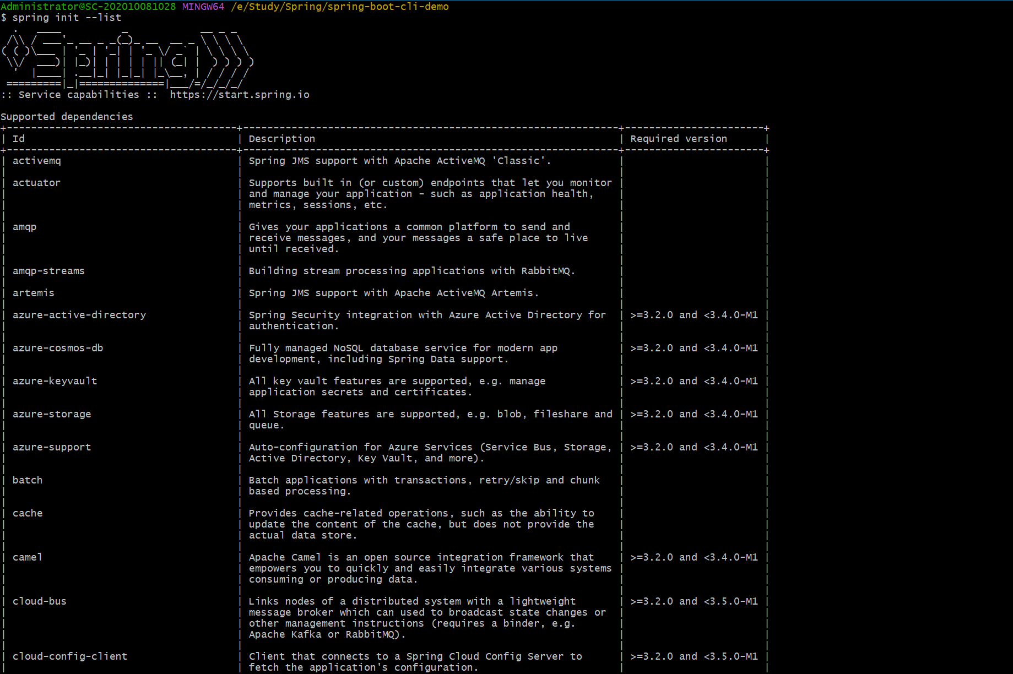1013x674 pixels.
Task: Click the Administrator@SC-202010081028 prompt text
Action: click(x=88, y=7)
